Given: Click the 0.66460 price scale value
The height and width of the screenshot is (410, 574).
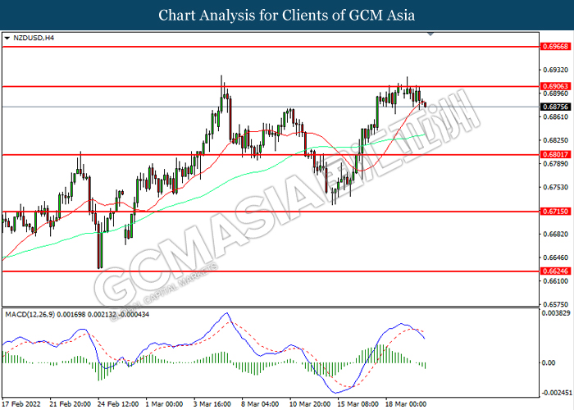Looking at the screenshot, I should [x=555, y=257].
